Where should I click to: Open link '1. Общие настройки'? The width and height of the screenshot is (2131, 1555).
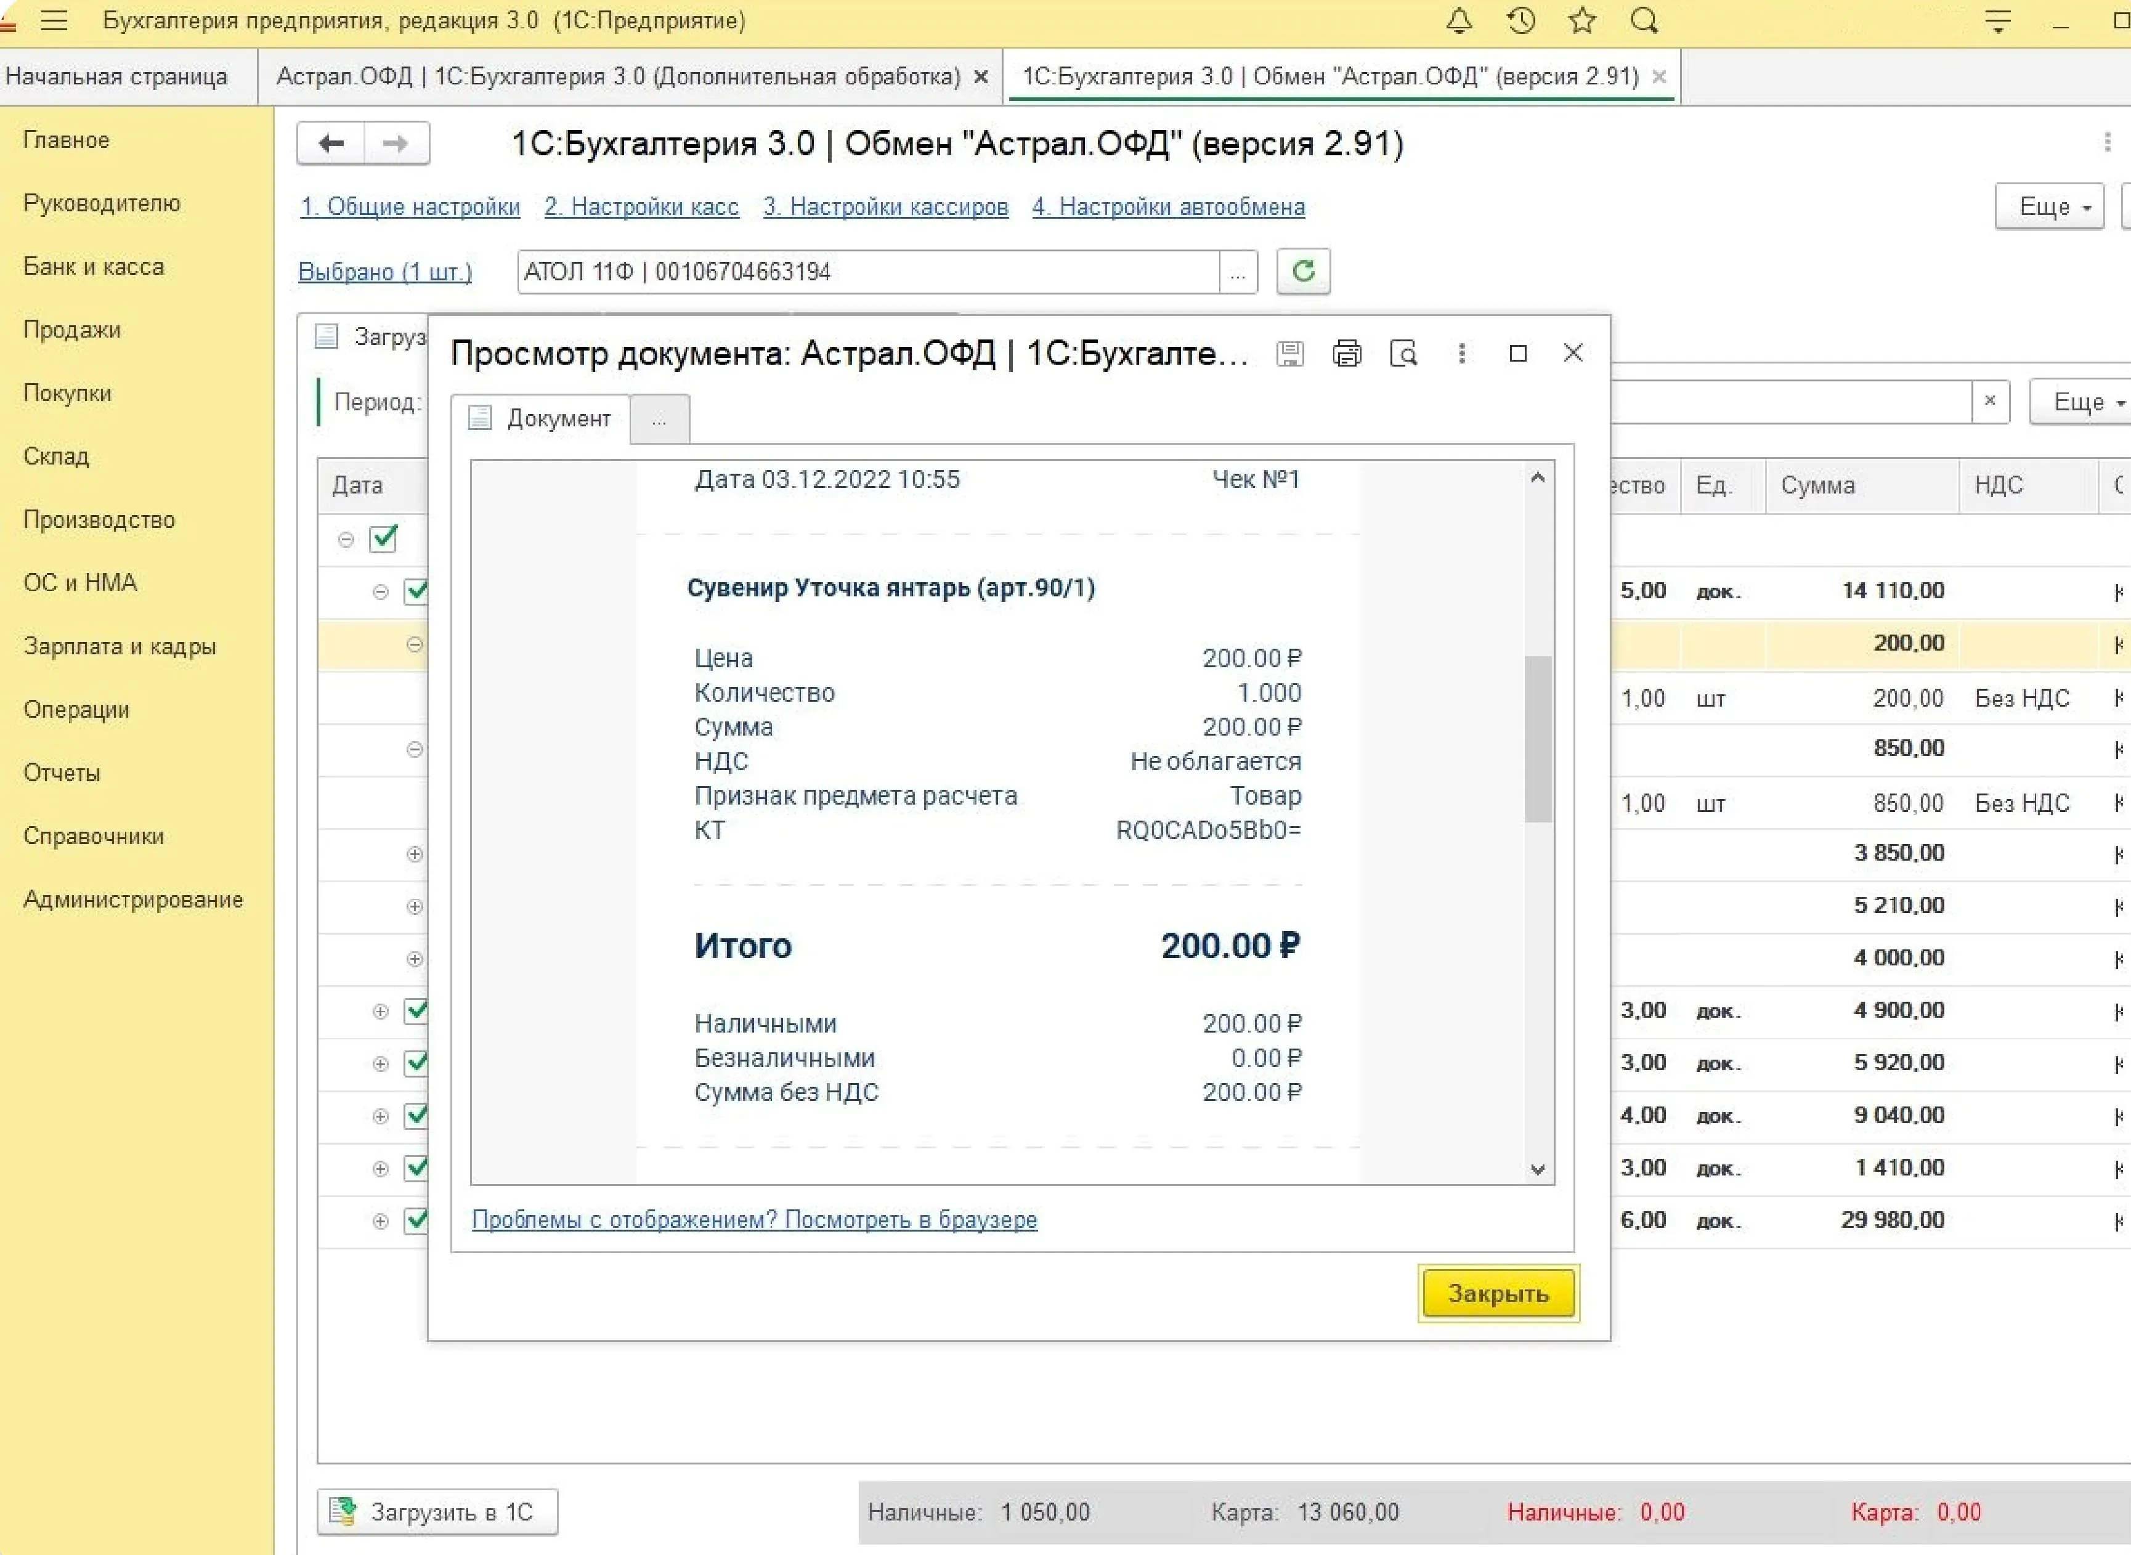tap(410, 206)
